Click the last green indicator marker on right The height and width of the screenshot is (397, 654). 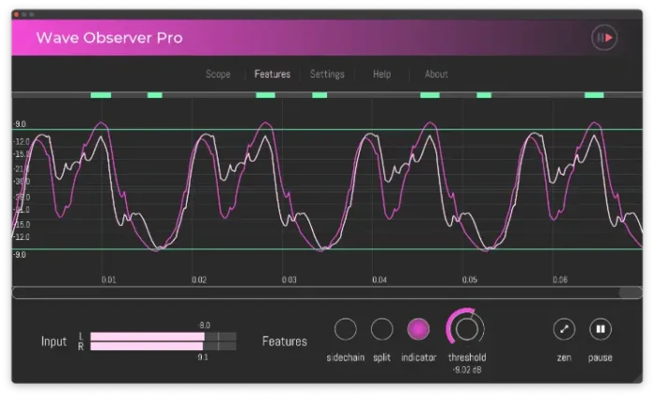[594, 95]
